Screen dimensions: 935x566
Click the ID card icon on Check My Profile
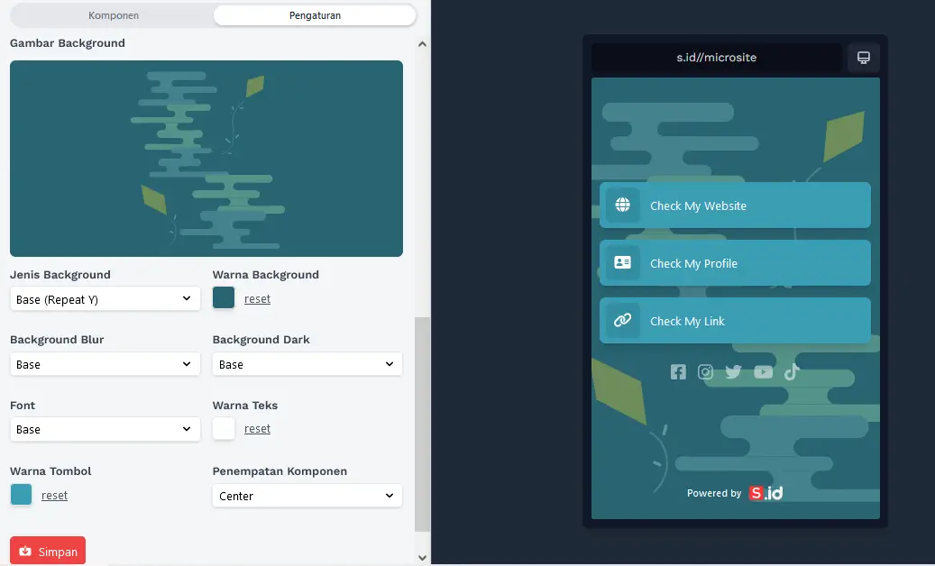pos(622,263)
